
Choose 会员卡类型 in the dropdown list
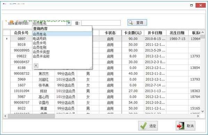point(62,52)
